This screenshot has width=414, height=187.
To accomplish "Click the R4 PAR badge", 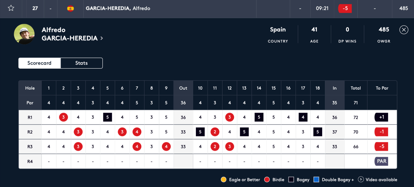I will 382,161.
